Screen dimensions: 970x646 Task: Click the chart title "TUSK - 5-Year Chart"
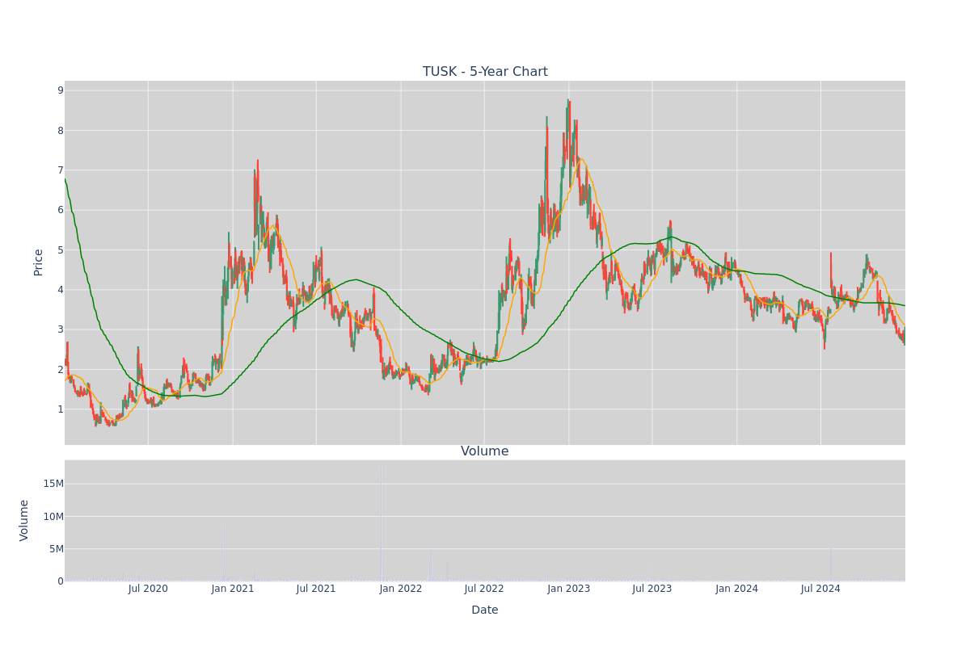[x=485, y=72]
